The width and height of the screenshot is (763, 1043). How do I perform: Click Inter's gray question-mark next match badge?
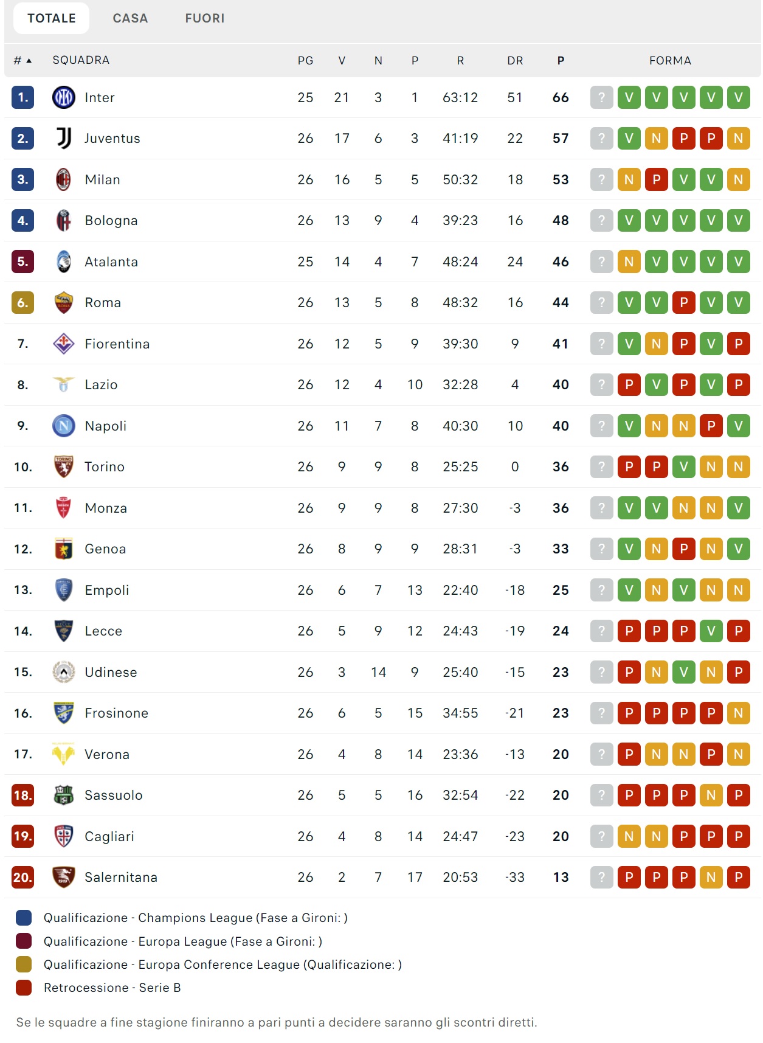[601, 97]
